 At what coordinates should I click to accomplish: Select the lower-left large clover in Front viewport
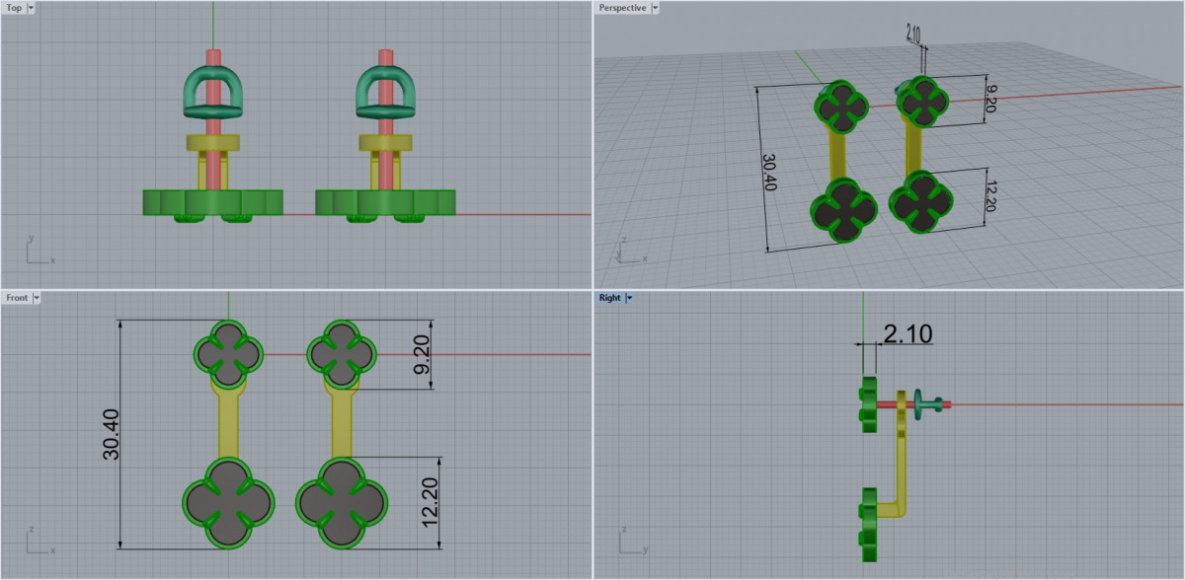pyautogui.click(x=228, y=501)
